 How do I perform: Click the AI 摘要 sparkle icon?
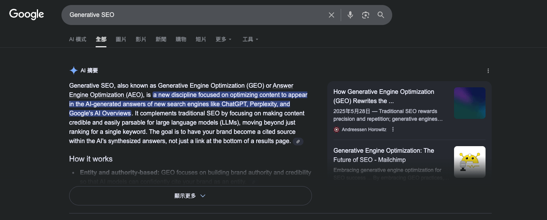73,70
